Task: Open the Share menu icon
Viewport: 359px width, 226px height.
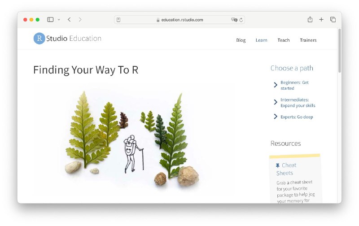Action: 310,19
